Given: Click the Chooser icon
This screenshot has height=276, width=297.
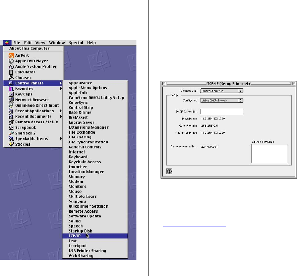Looking at the screenshot, I should 11,78.
